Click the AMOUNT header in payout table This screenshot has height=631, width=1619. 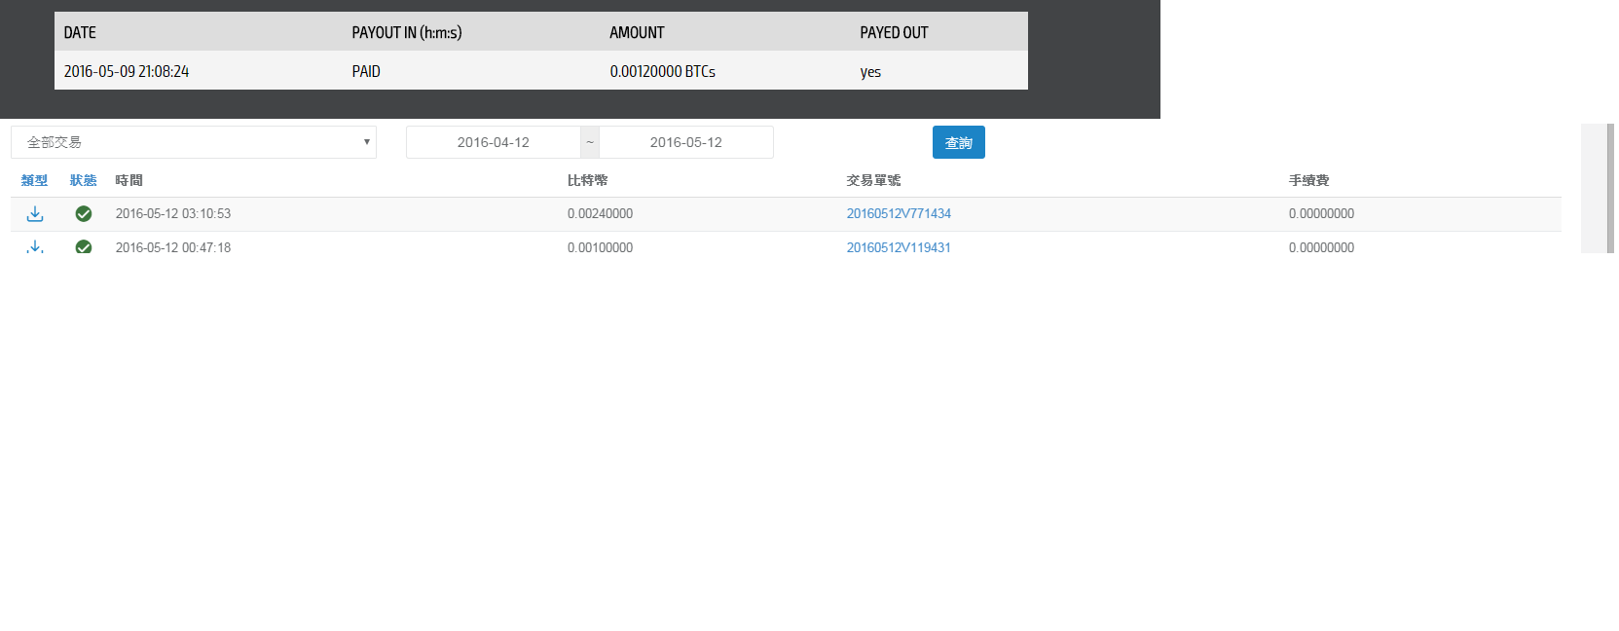coord(637,32)
